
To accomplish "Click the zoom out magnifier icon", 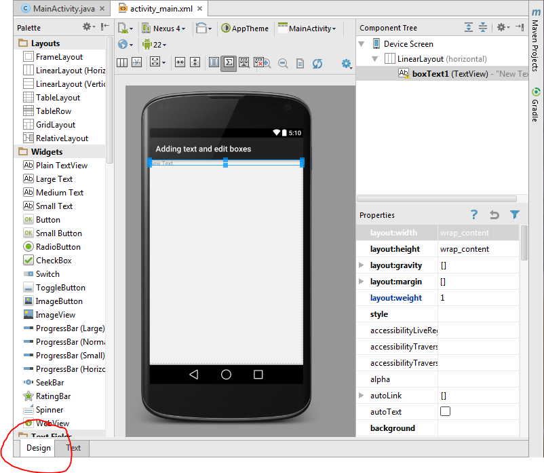I will pyautogui.click(x=283, y=63).
